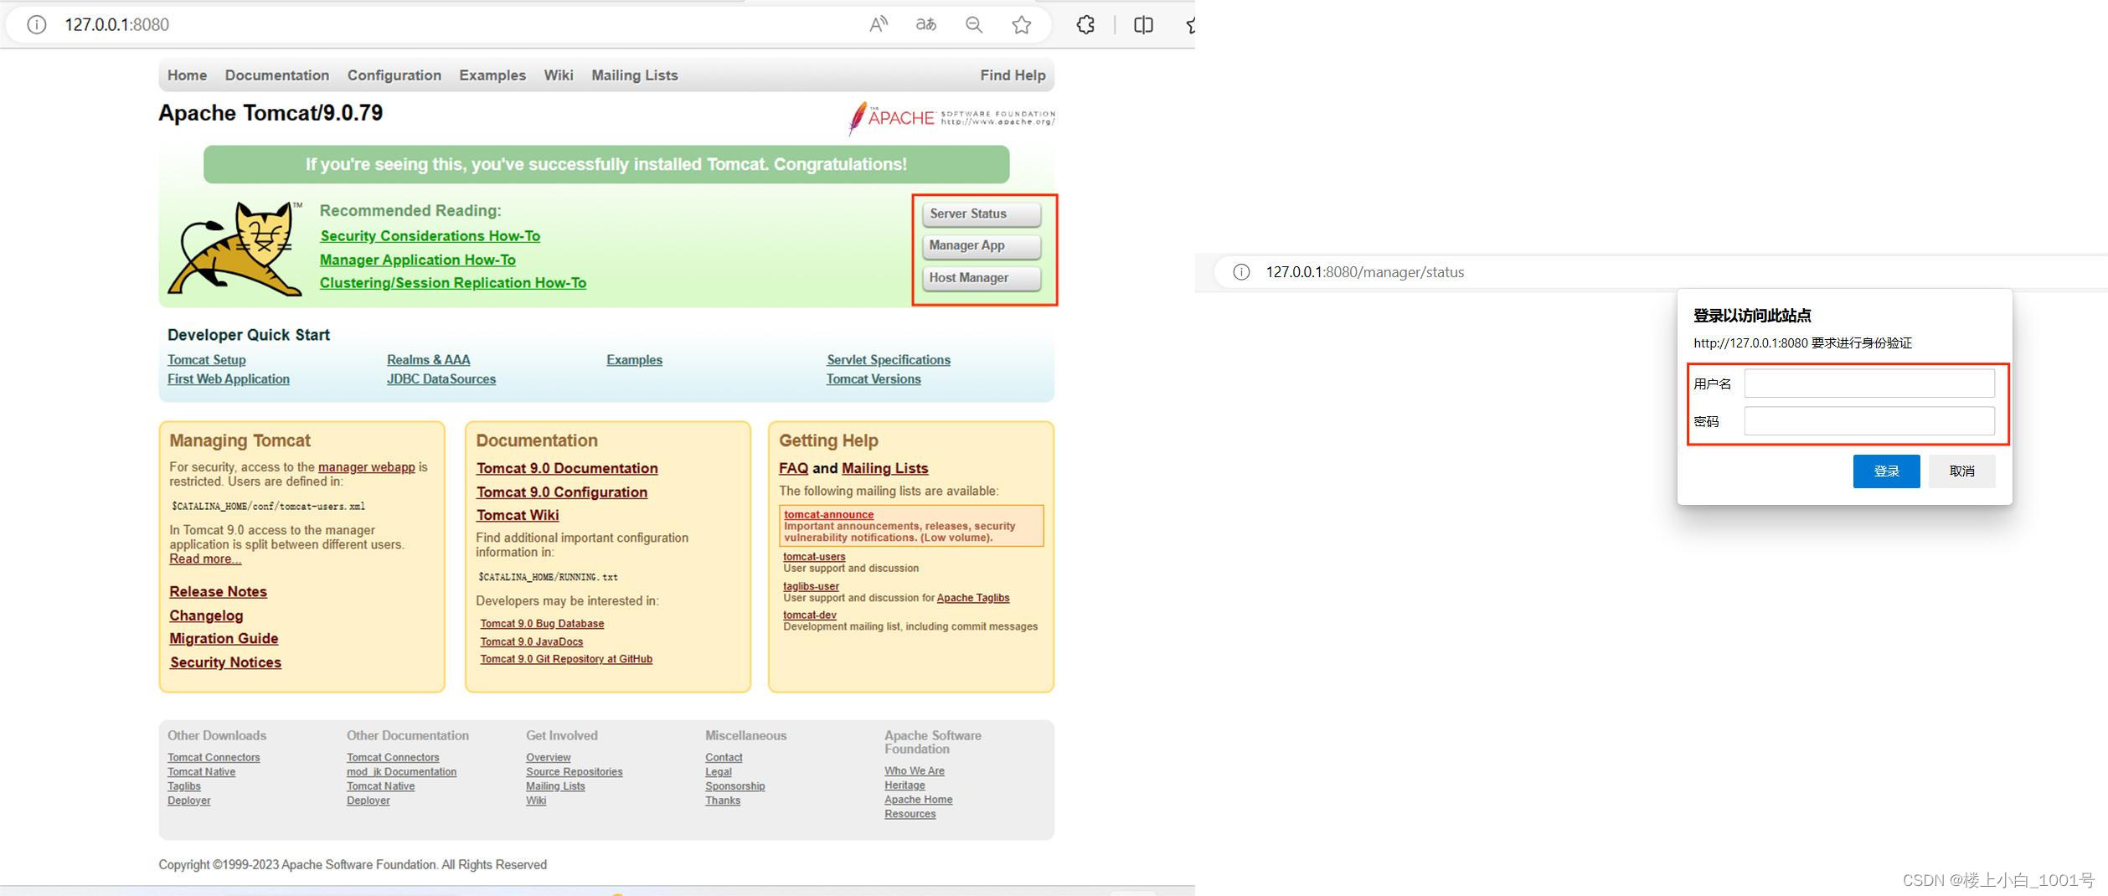
Task: Open the Tomcat Versions link
Action: tap(874, 379)
